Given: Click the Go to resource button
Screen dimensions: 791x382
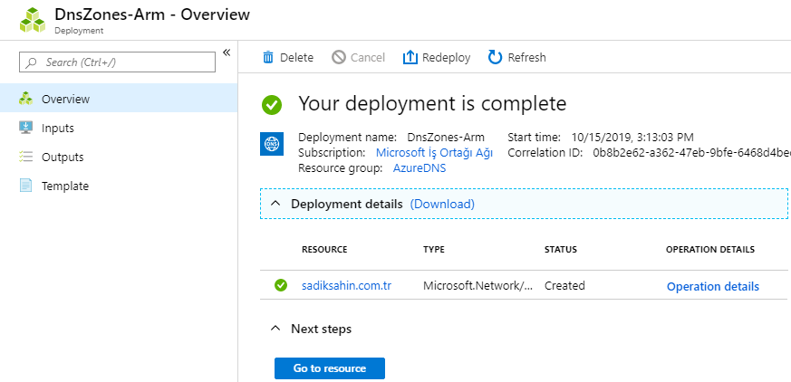Looking at the screenshot, I should (x=330, y=368).
